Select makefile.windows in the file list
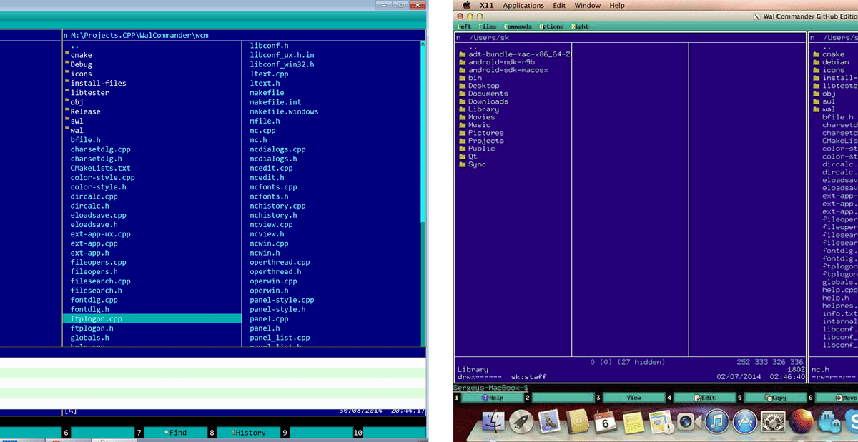The height and width of the screenshot is (442, 858). (x=284, y=111)
